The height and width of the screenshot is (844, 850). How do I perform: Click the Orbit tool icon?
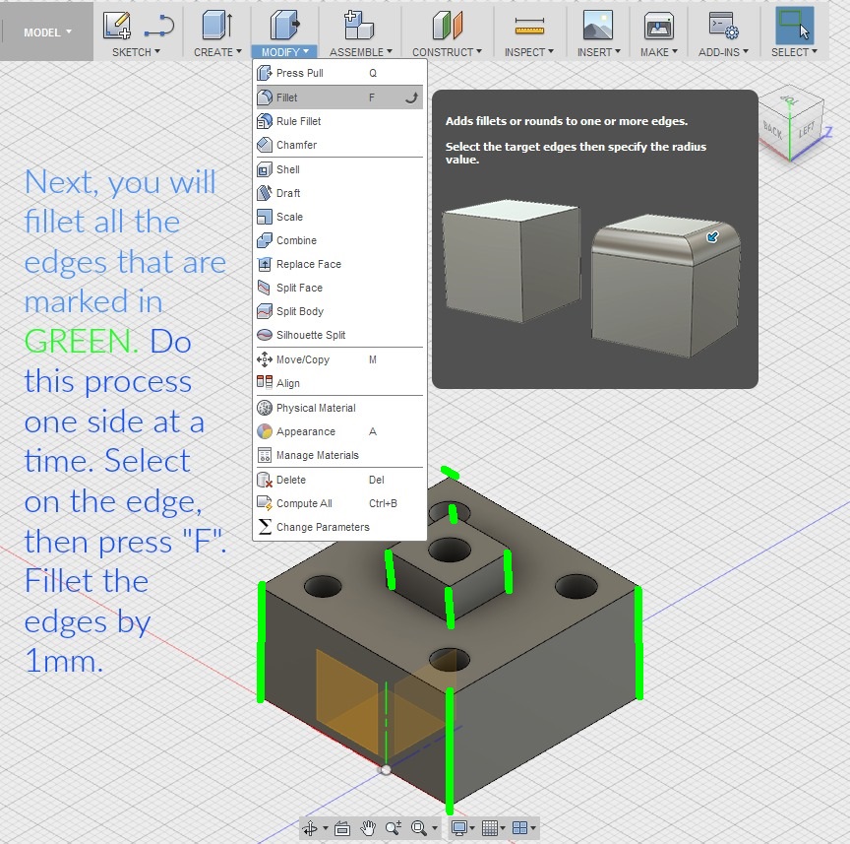pyautogui.click(x=311, y=828)
